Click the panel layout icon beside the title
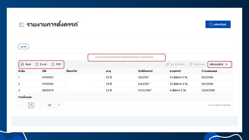The width and height of the screenshot is (249, 140). tap(22, 25)
